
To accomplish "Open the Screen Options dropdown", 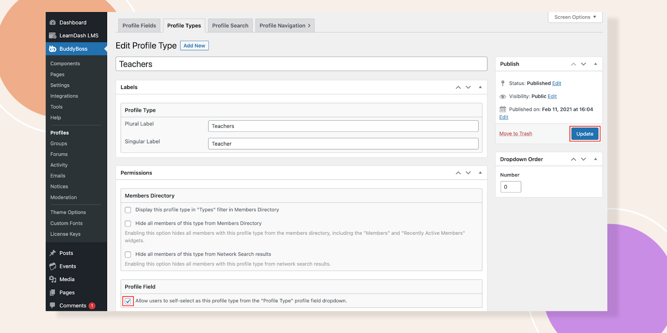I will coord(575,17).
